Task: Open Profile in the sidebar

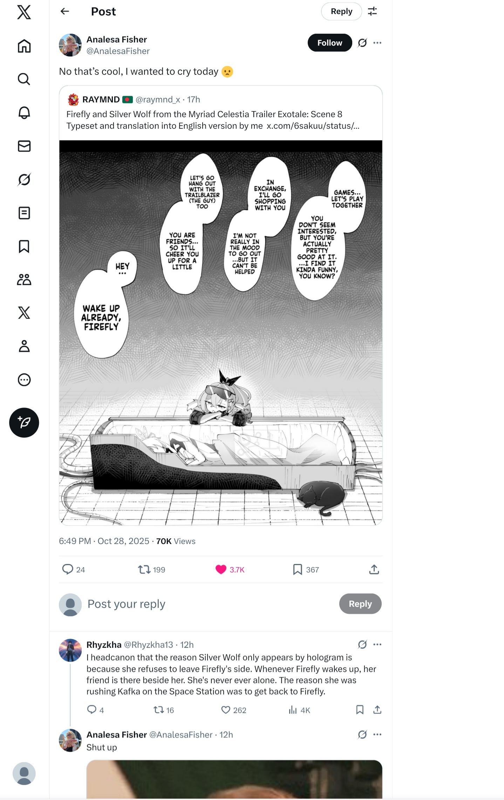Action: click(x=24, y=346)
